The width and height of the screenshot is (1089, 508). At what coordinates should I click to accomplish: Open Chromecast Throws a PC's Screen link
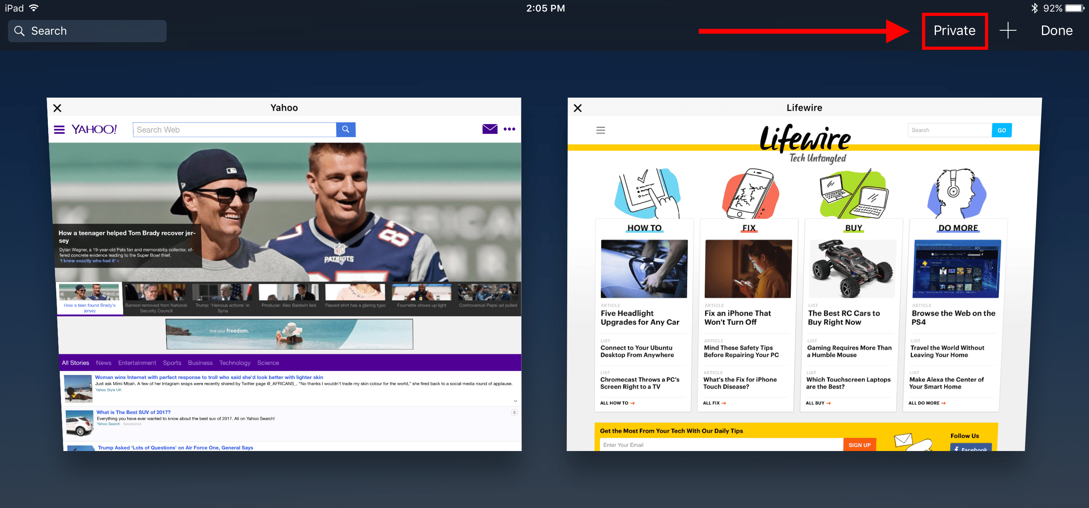tap(640, 383)
